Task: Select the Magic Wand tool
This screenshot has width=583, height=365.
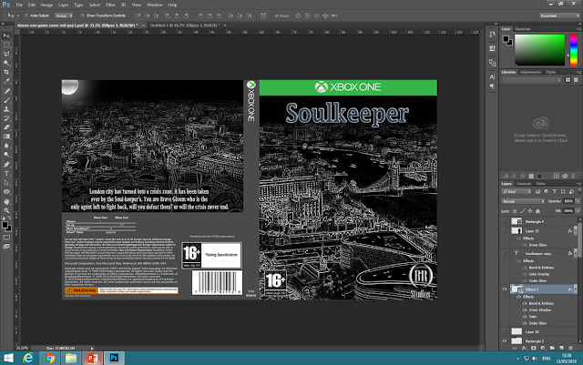Action: point(6,63)
